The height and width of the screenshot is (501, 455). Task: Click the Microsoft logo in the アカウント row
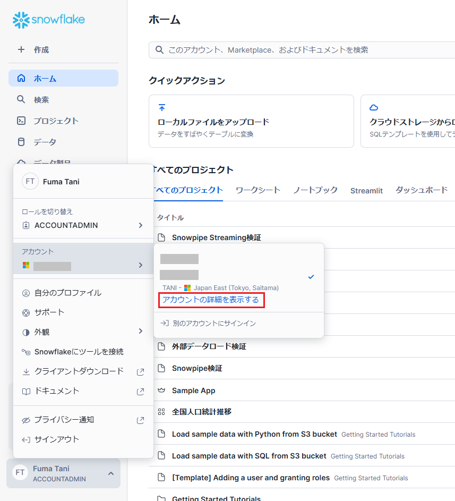(26, 265)
